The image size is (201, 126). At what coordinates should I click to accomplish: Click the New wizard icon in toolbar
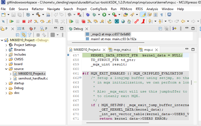pyautogui.click(x=3, y=15)
